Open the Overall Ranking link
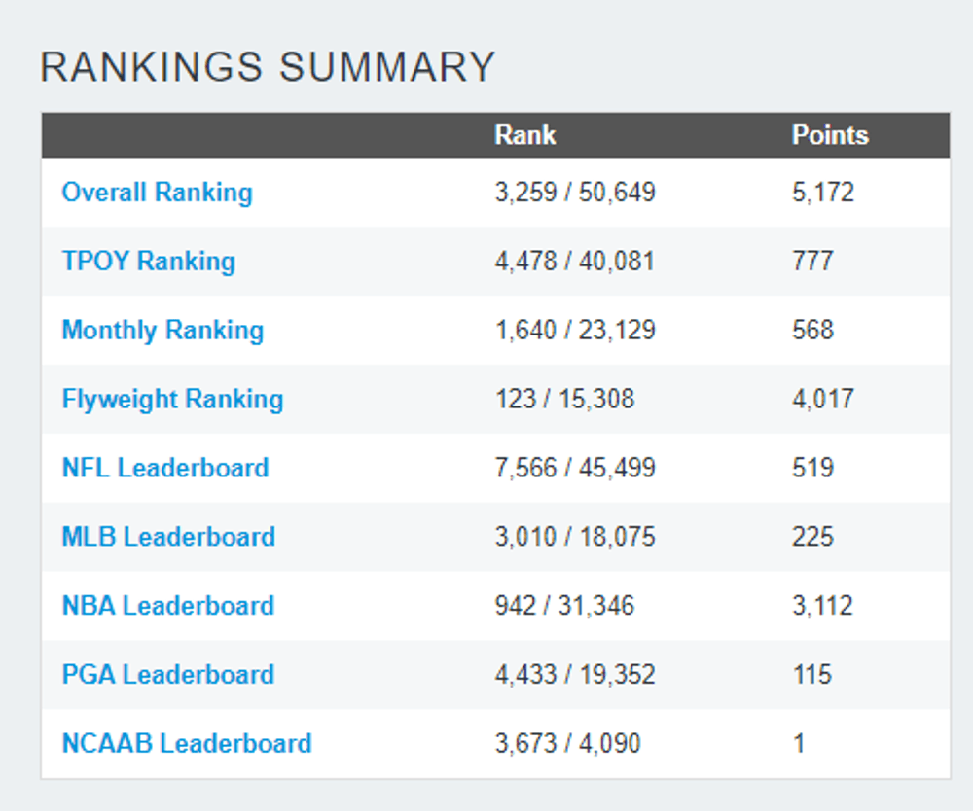 pos(157,193)
